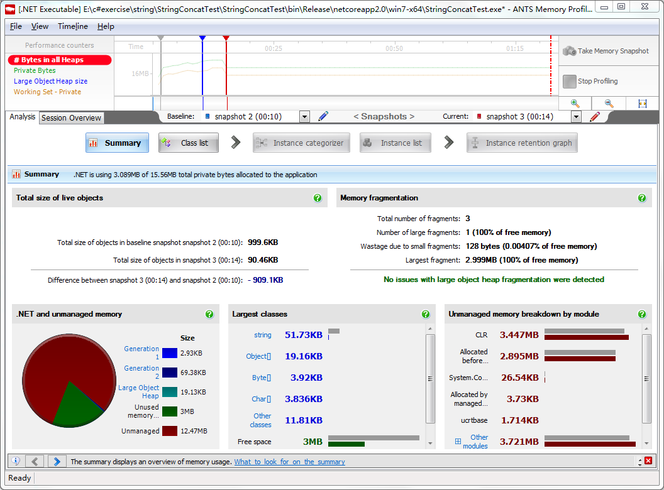This screenshot has width=664, height=490.
Task: Select the Working Set - Private counter
Action: pos(47,92)
